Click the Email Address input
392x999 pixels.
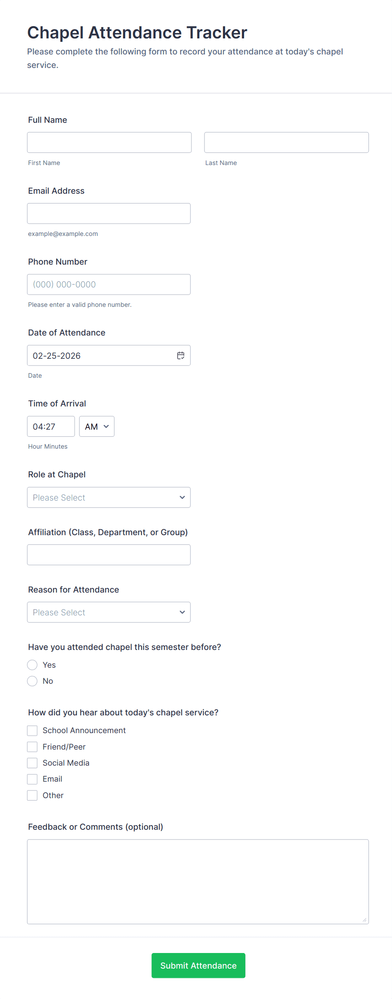coord(109,214)
